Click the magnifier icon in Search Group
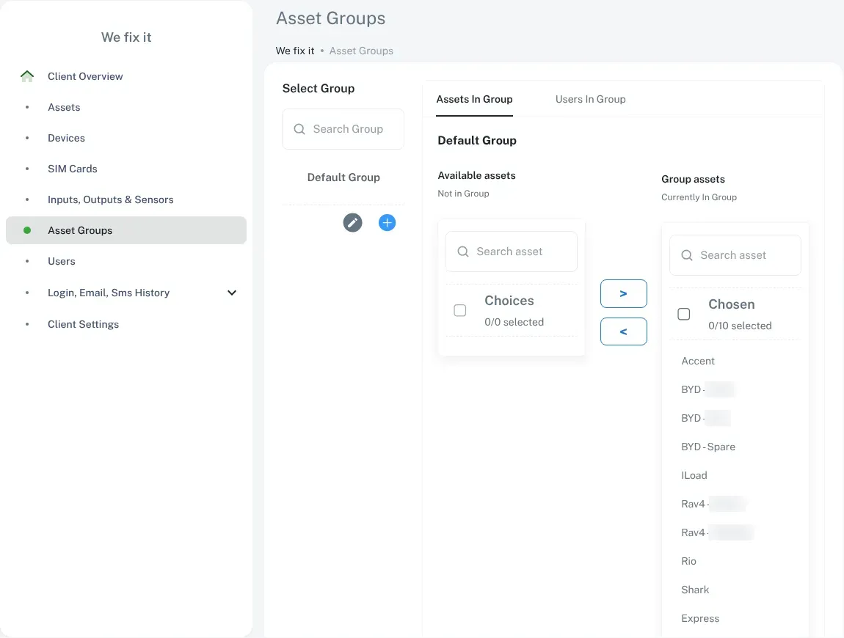The height and width of the screenshot is (638, 844). point(299,129)
